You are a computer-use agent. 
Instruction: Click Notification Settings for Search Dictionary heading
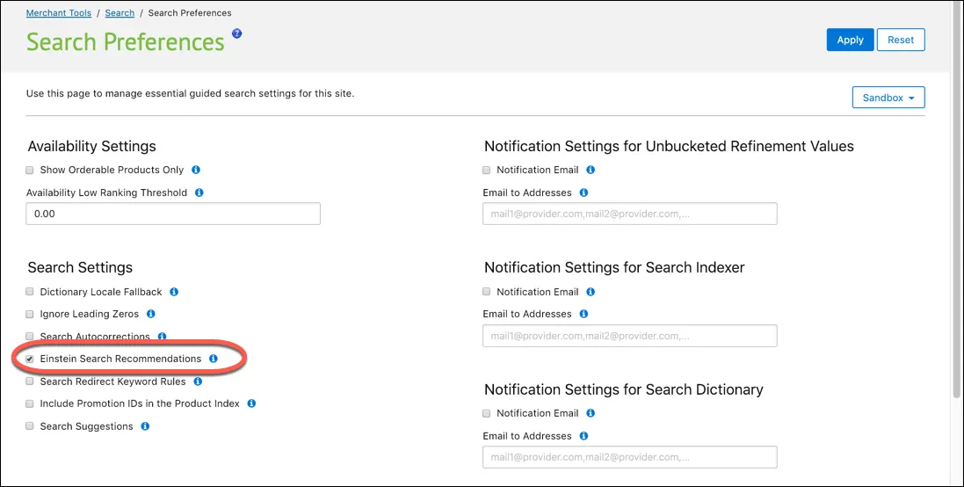(x=623, y=389)
